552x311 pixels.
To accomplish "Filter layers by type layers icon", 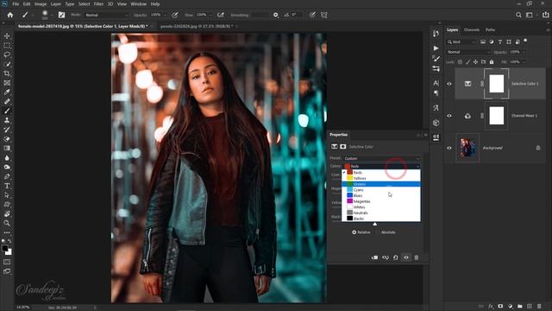I will point(500,42).
